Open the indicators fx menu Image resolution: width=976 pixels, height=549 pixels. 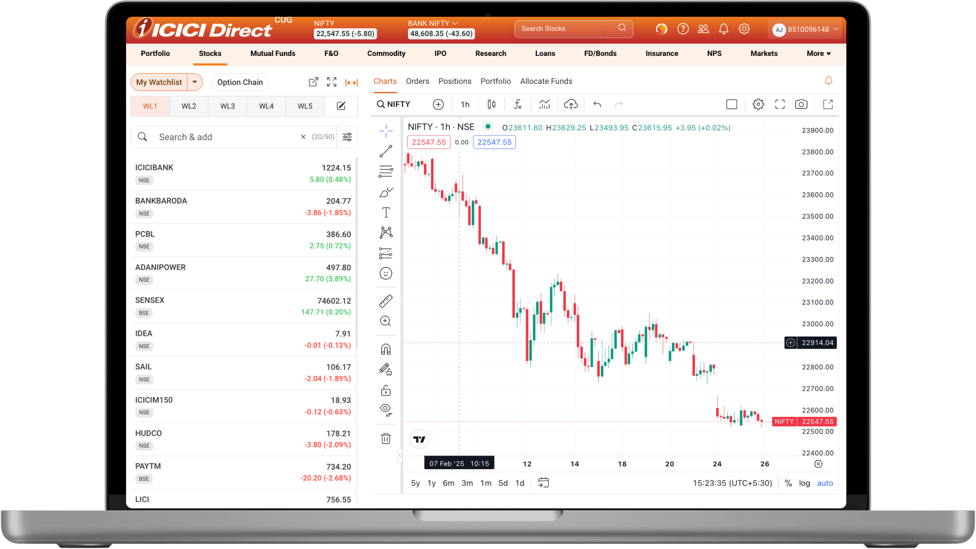[x=518, y=104]
